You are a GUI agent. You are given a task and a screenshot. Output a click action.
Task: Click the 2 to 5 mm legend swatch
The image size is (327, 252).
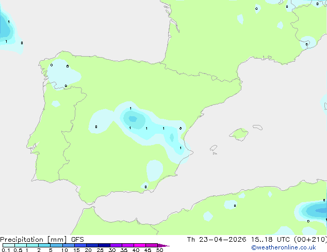[x=44, y=245]
